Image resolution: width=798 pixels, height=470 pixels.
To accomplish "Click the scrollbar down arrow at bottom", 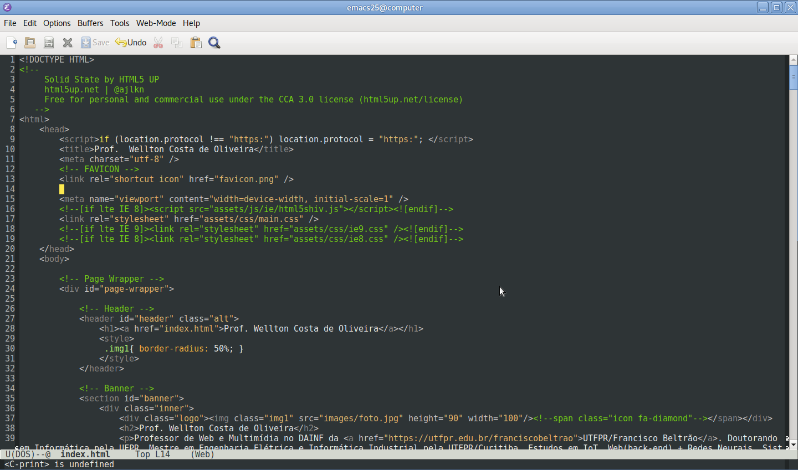I will 793,444.
